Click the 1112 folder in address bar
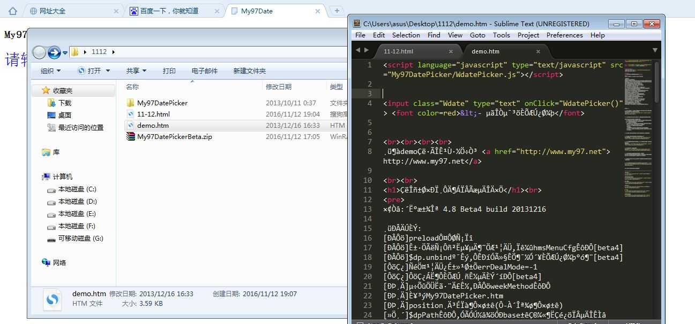The image size is (695, 324). [x=99, y=52]
